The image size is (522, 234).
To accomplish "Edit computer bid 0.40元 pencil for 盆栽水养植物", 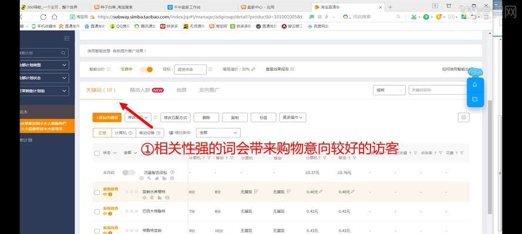I will tap(321, 191).
